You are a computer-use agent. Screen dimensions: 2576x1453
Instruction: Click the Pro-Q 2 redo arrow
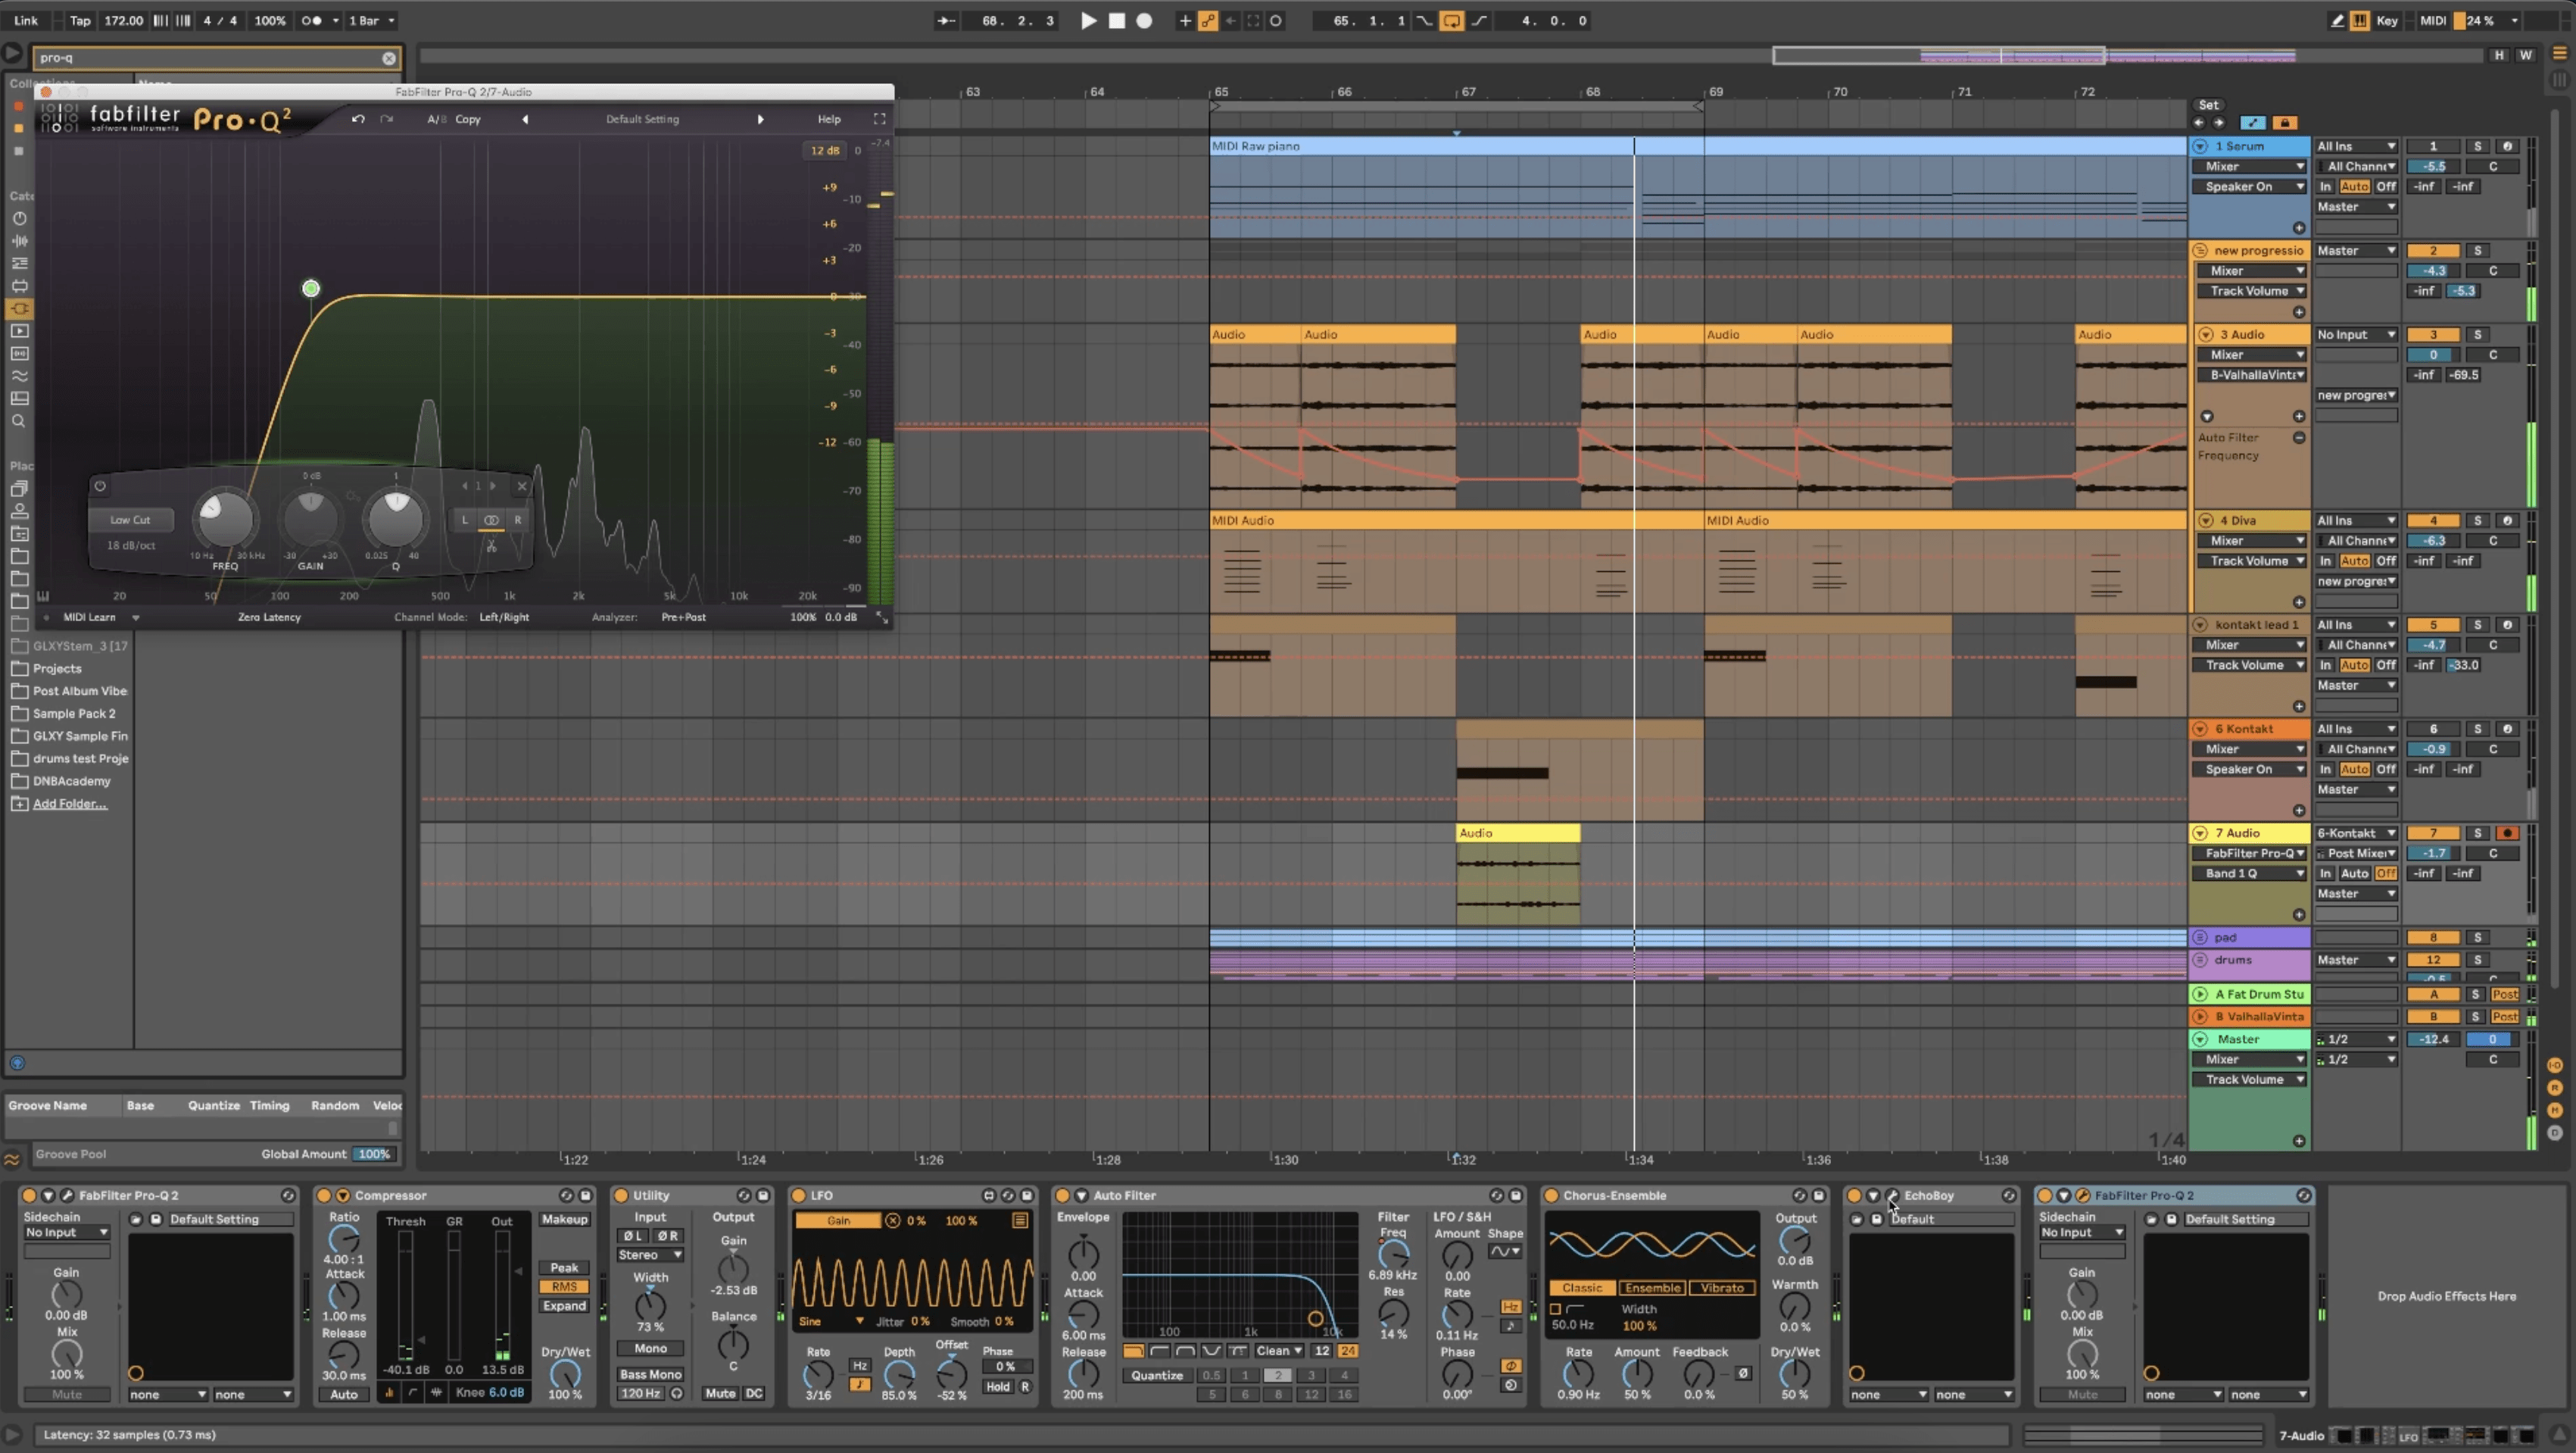387,119
